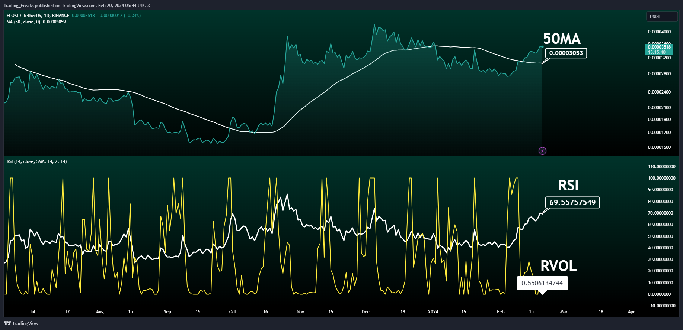
Task: Click the 0.00001900 price axis label
Action: (659, 120)
